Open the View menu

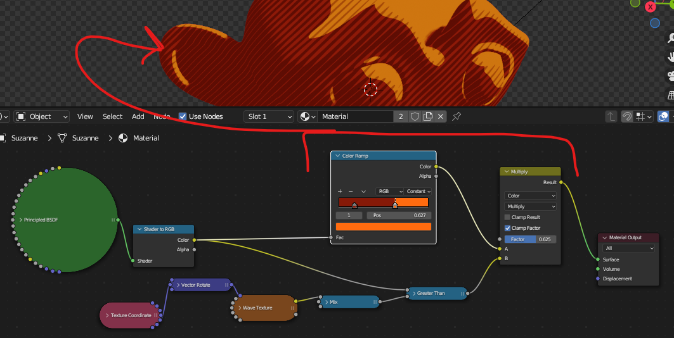(85, 116)
